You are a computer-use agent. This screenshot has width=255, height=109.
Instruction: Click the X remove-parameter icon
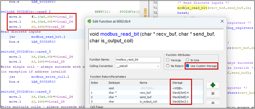pos(213,93)
